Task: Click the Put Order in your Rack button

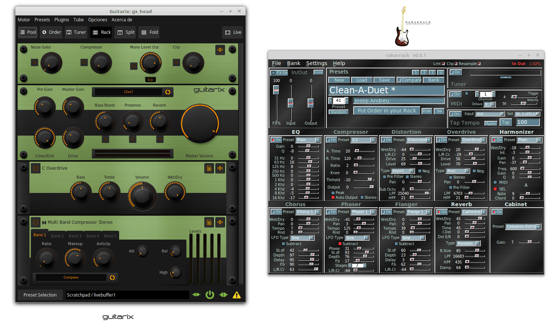Action: (x=387, y=111)
